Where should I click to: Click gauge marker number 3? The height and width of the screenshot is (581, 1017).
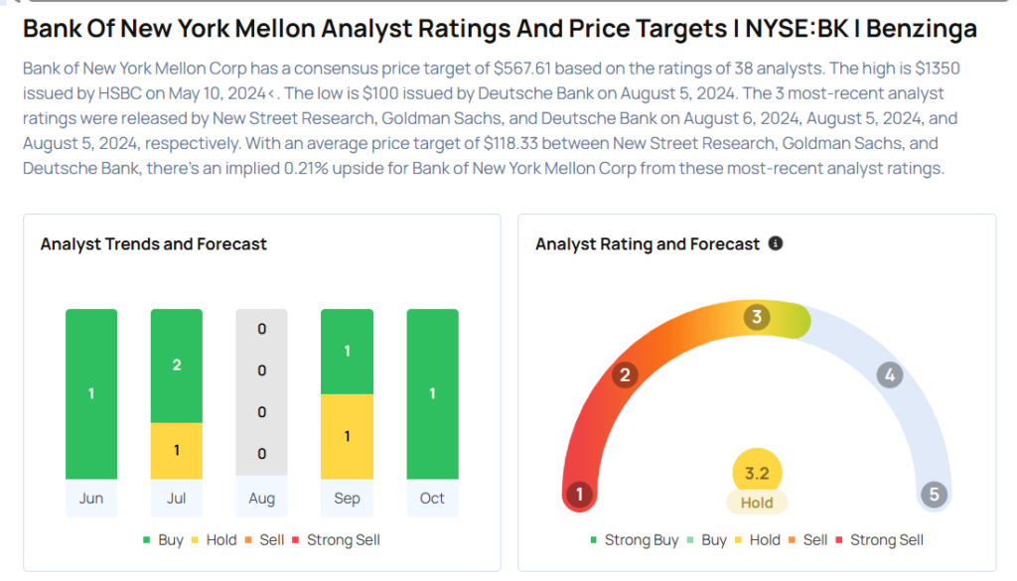757,317
